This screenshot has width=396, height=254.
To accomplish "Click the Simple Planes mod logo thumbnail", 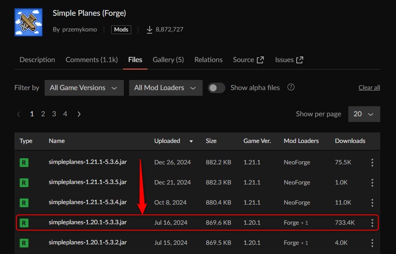I will (x=28, y=22).
